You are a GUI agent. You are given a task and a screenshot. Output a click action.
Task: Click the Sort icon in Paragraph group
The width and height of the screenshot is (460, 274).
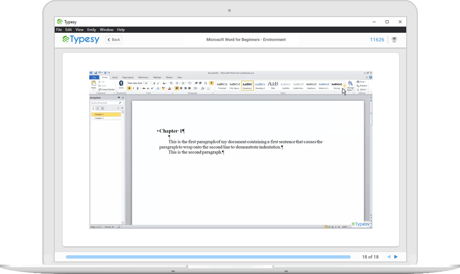tap(206, 83)
